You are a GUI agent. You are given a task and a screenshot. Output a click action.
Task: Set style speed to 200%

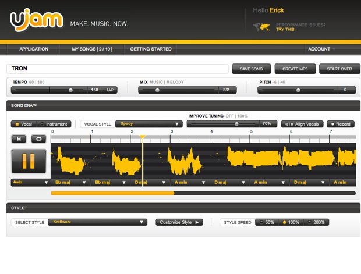(x=316, y=222)
